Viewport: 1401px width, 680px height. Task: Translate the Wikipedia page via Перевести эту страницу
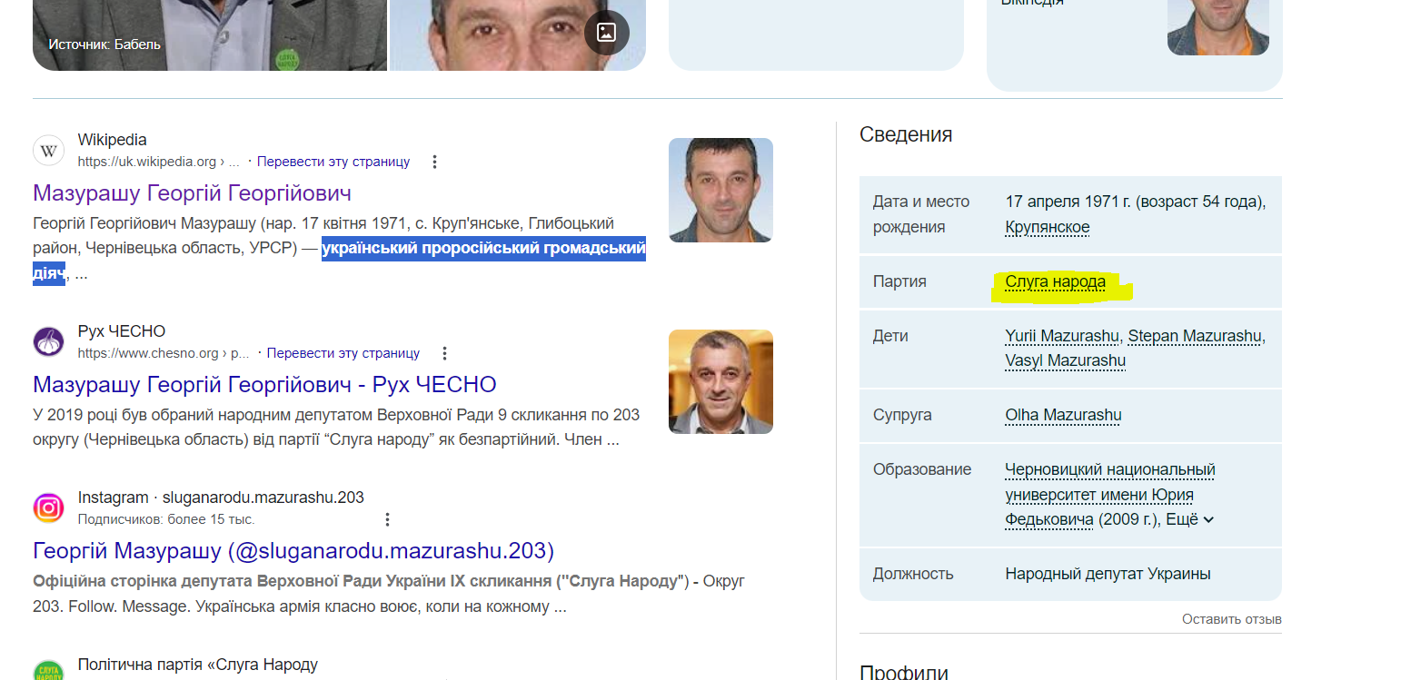(x=333, y=163)
